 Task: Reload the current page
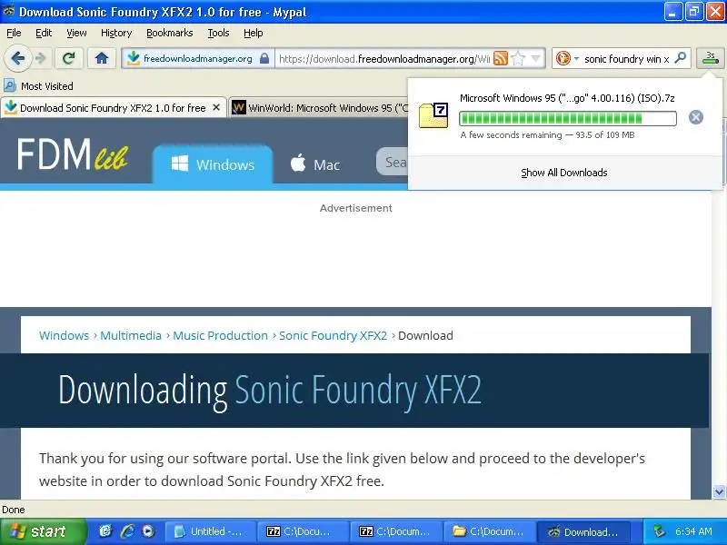click(x=69, y=58)
